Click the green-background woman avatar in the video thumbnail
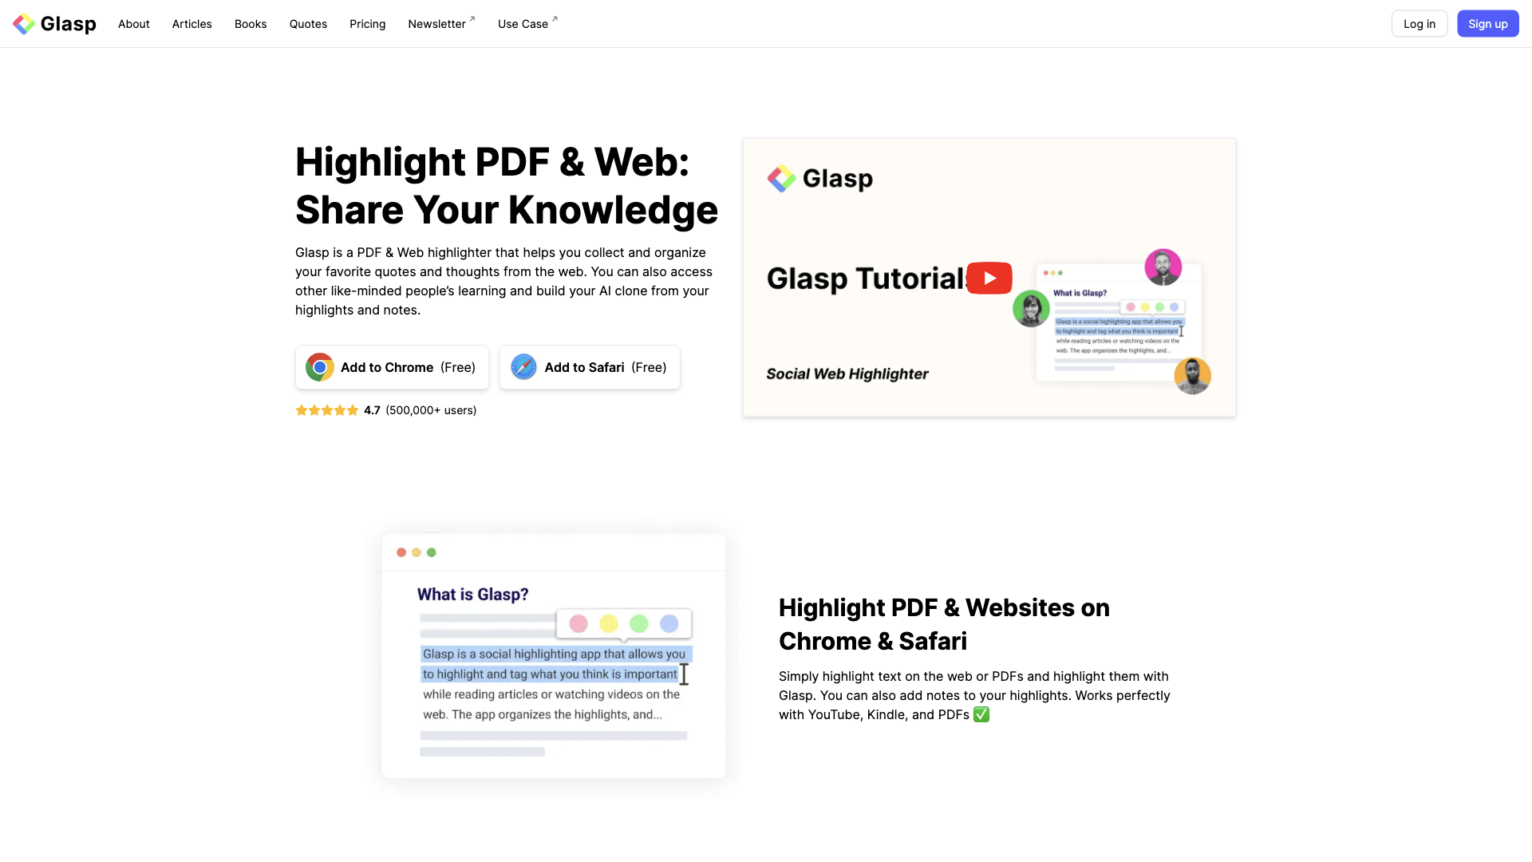Viewport: 1532px width, 862px height. [1031, 308]
